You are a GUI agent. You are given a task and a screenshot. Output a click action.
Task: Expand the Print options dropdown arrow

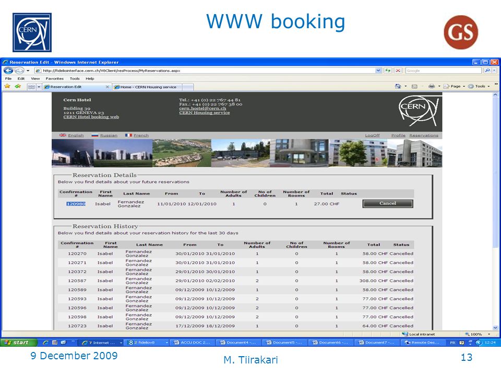pos(439,86)
